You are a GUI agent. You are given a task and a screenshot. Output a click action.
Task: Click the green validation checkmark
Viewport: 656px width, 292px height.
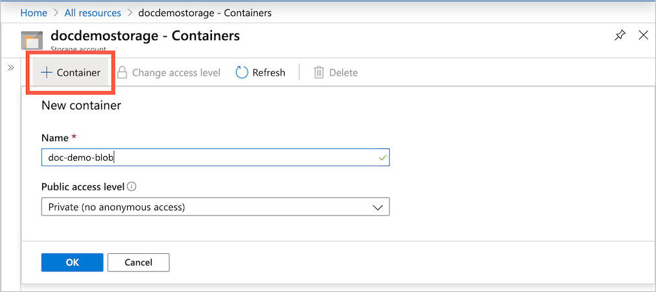click(x=382, y=157)
